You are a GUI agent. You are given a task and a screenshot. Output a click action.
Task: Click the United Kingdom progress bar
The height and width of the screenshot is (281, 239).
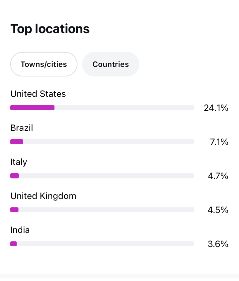[x=102, y=210]
